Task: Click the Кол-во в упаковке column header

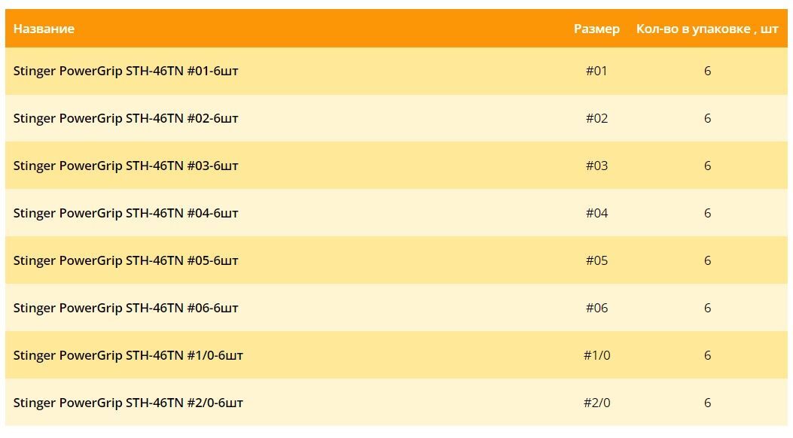Action: [707, 29]
